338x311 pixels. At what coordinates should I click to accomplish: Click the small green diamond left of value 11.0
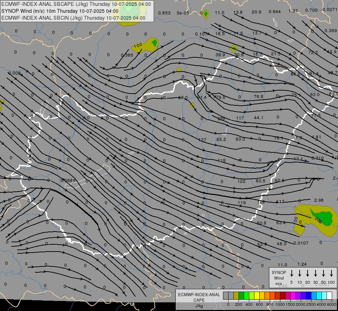coord(206,14)
